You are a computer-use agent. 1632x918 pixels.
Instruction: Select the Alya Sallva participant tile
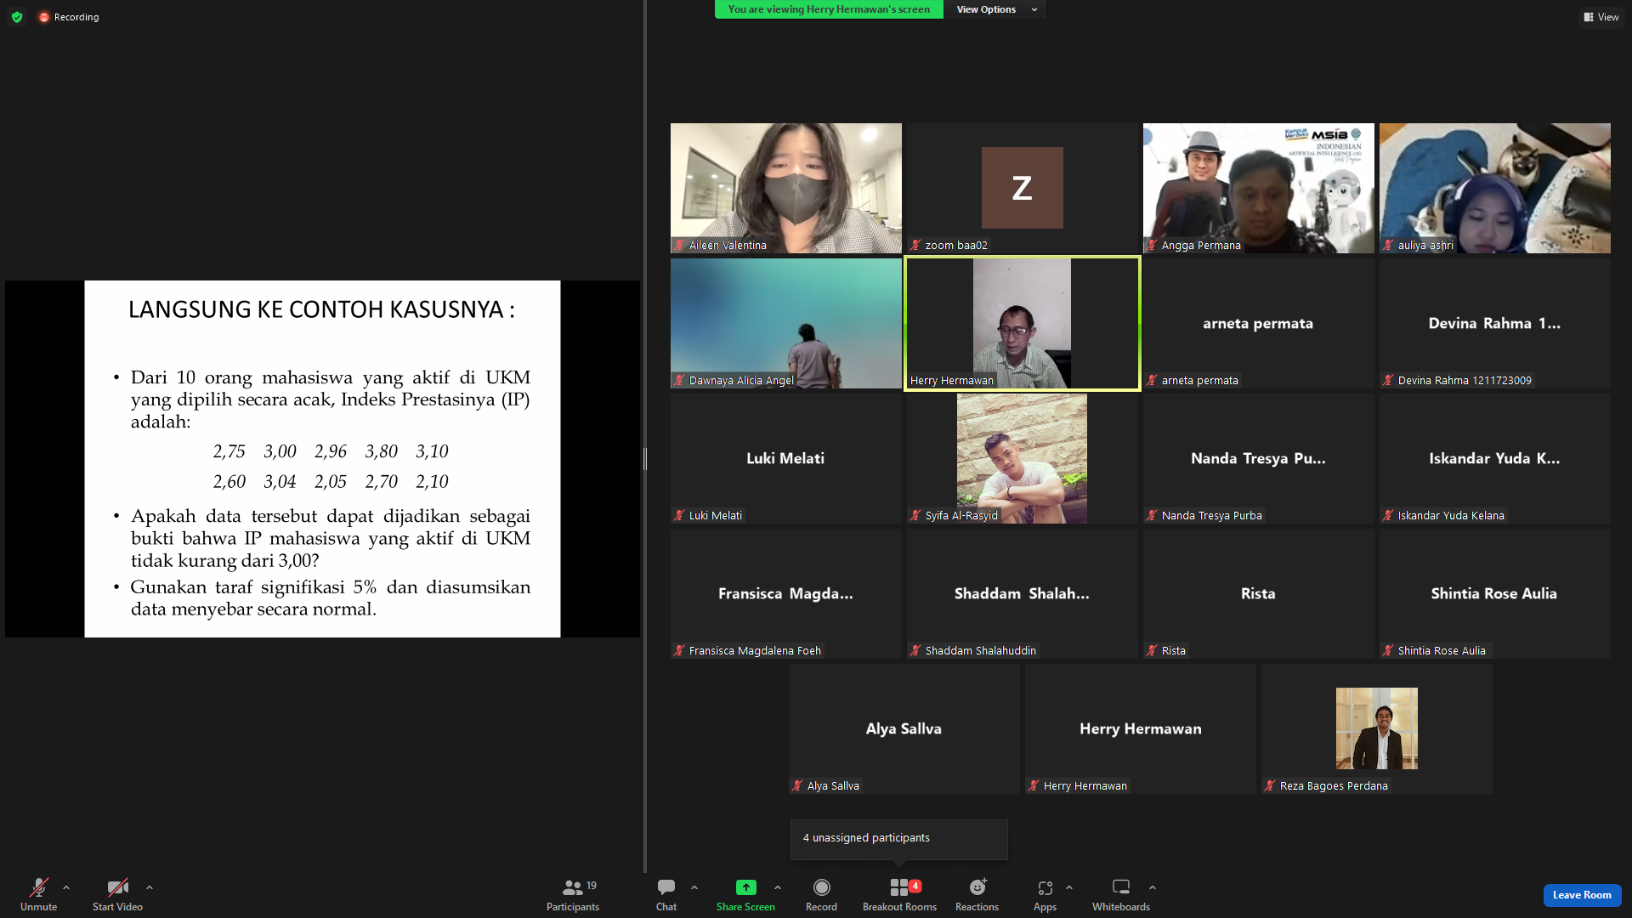point(904,728)
